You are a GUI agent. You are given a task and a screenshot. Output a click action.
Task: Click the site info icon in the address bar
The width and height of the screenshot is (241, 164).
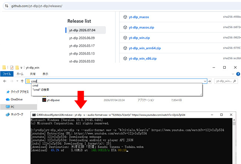(7, 6)
